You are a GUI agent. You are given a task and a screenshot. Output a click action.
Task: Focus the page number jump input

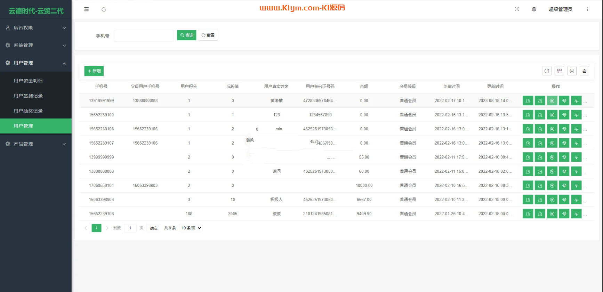pyautogui.click(x=130, y=228)
